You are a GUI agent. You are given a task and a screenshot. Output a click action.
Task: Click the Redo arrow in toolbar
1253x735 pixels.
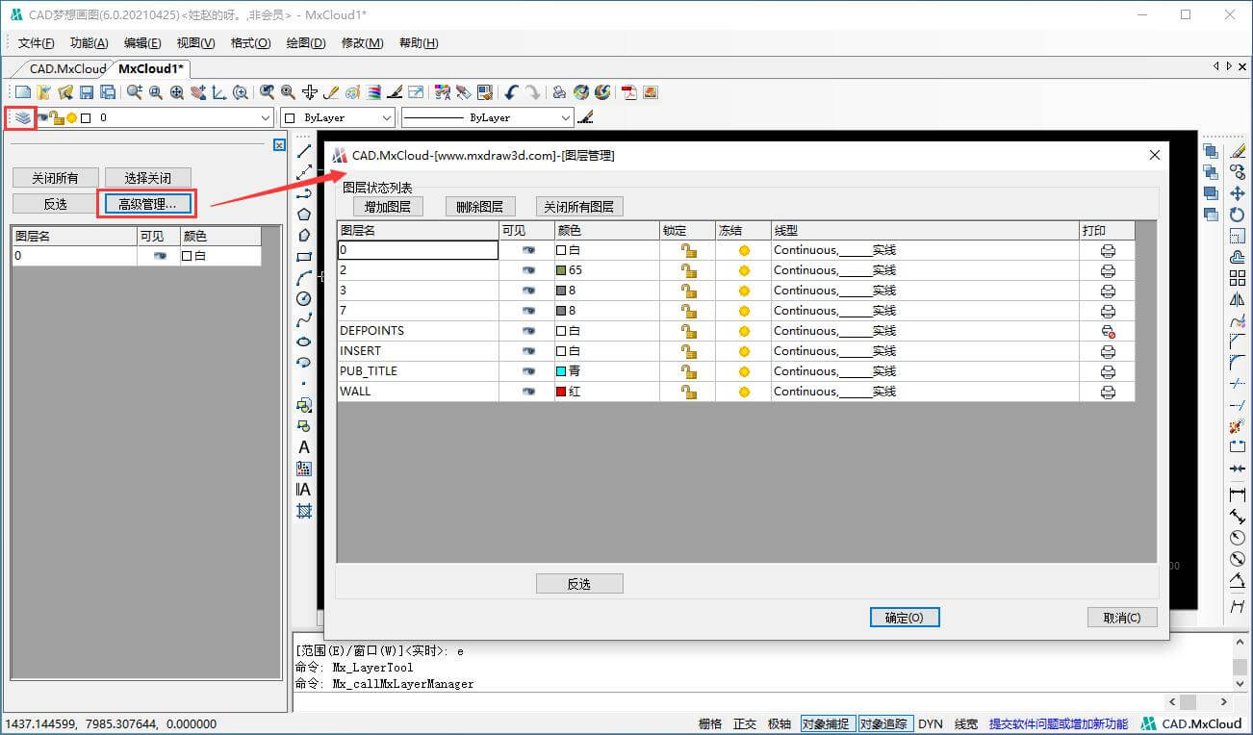(x=532, y=92)
